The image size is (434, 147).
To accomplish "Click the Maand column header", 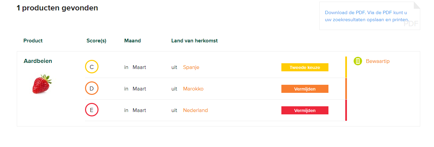I will (132, 41).
